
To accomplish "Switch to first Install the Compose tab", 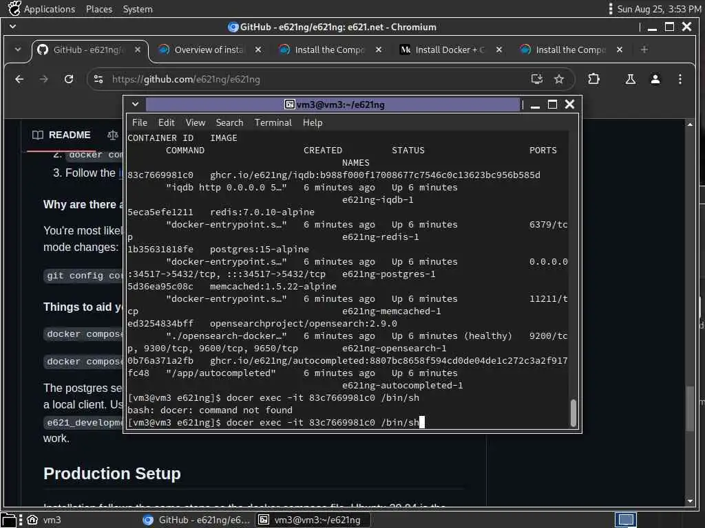I will click(x=329, y=49).
